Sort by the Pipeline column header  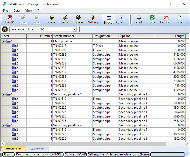coord(136,36)
